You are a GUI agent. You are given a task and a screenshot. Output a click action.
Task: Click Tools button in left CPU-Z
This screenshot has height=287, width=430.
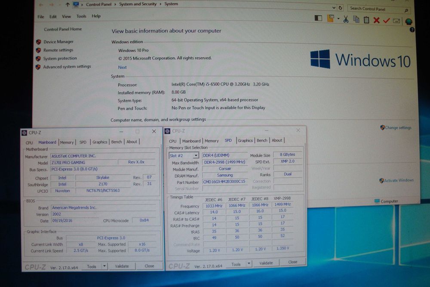pyautogui.click(x=92, y=266)
